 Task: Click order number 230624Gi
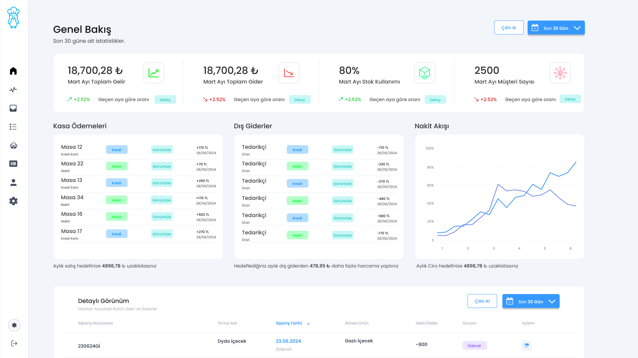[x=89, y=346]
